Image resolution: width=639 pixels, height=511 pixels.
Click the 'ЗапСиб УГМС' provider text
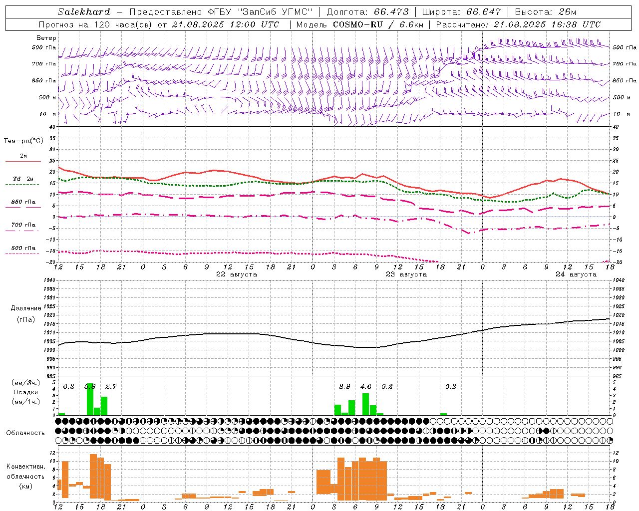275,12
